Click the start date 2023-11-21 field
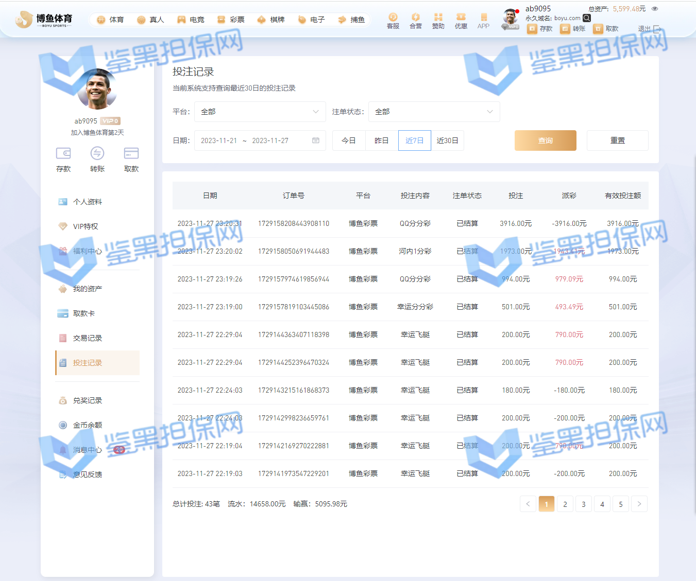The height and width of the screenshot is (581, 696). coord(218,140)
